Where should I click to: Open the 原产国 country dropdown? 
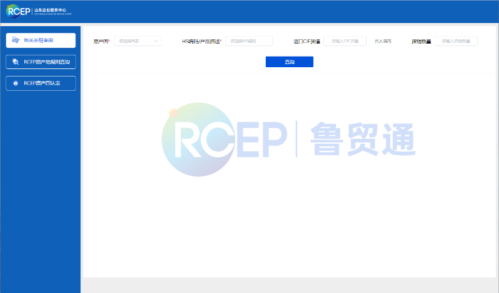pos(132,41)
